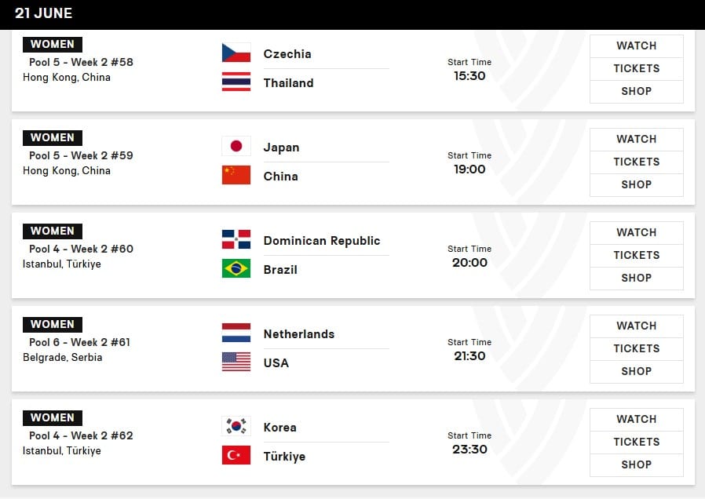
Task: Open the Pool 5 - Week 2 #59 match
Action: pos(81,155)
